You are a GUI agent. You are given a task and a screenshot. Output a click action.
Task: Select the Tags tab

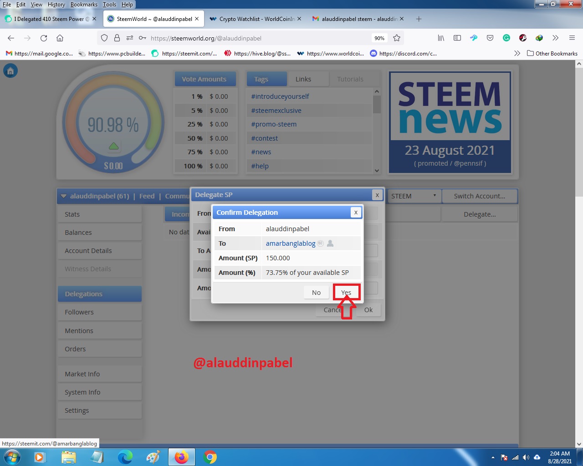click(x=267, y=79)
